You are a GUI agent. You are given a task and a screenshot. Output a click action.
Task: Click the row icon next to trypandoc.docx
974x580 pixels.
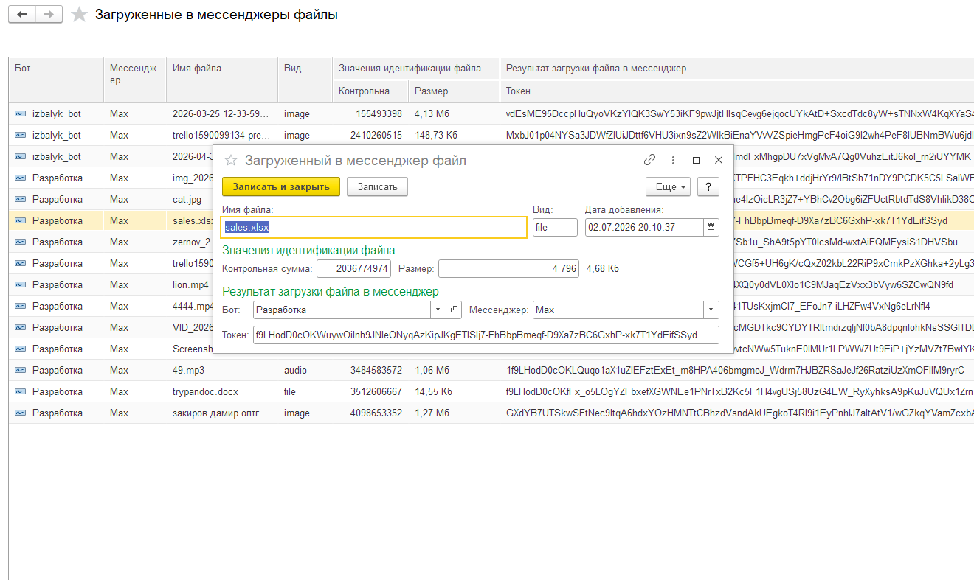coord(20,391)
